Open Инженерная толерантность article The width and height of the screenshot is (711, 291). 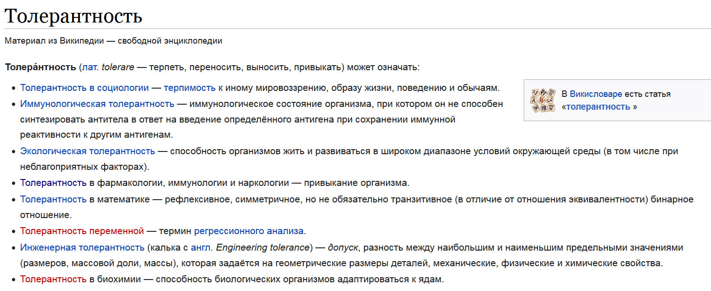[82, 247]
